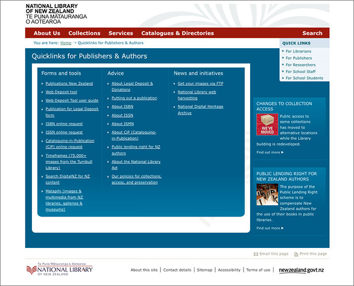354x286 pixels.
Task: Open ISBN online request link
Action: click(64, 124)
